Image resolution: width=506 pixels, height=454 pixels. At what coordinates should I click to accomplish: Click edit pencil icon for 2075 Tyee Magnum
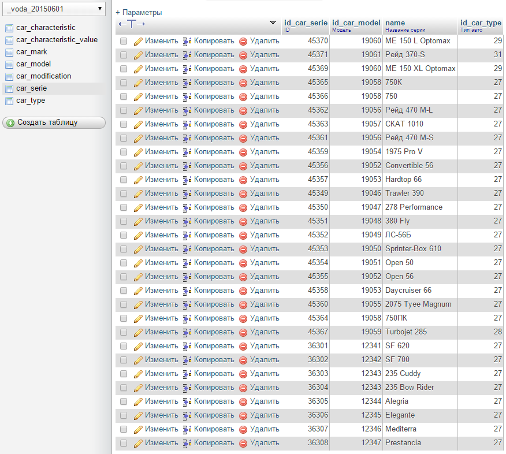tap(138, 305)
